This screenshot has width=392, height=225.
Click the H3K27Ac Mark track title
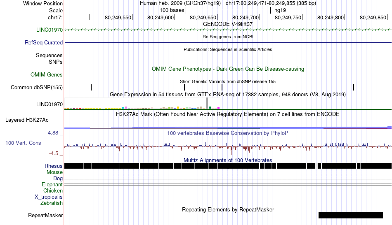click(x=228, y=114)
